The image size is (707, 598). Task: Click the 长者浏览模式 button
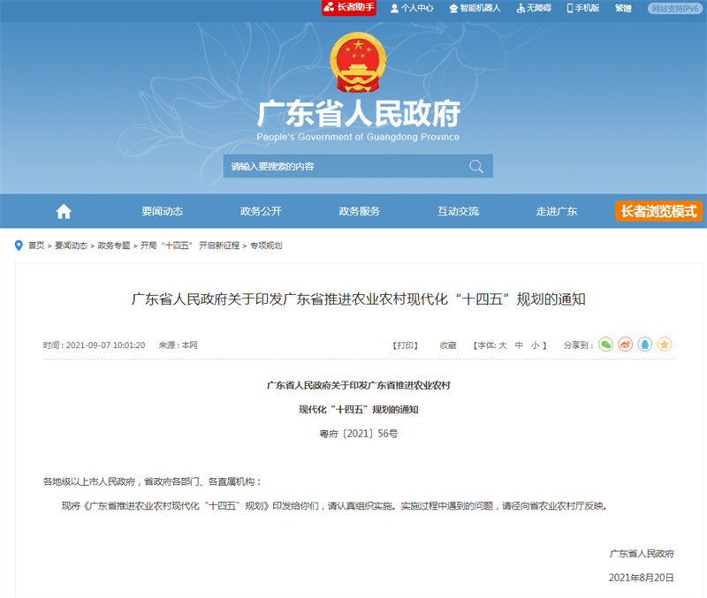658,212
